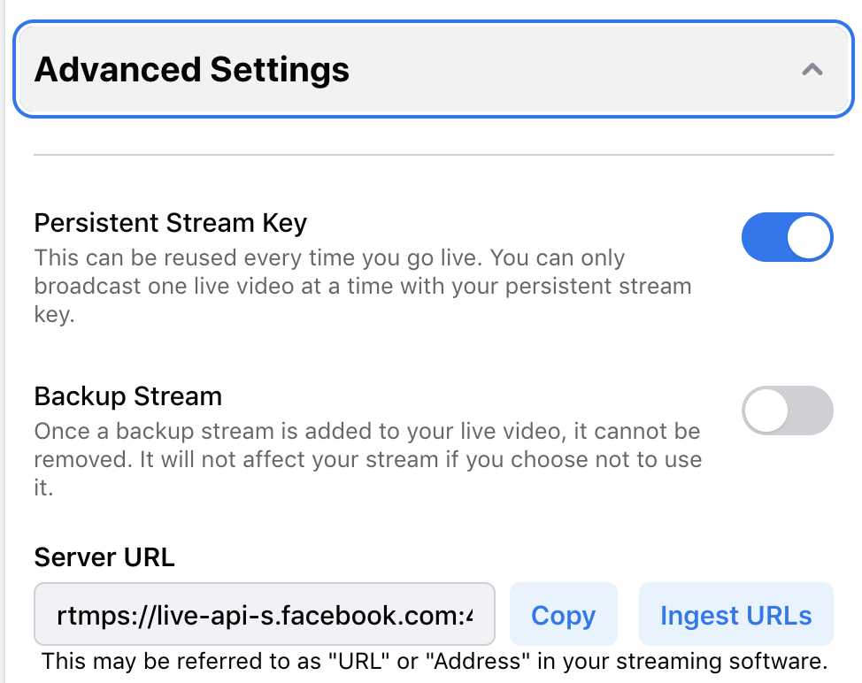The width and height of the screenshot is (862, 683).
Task: Click the upward chevron beside Advanced Settings
Action: [x=811, y=69]
